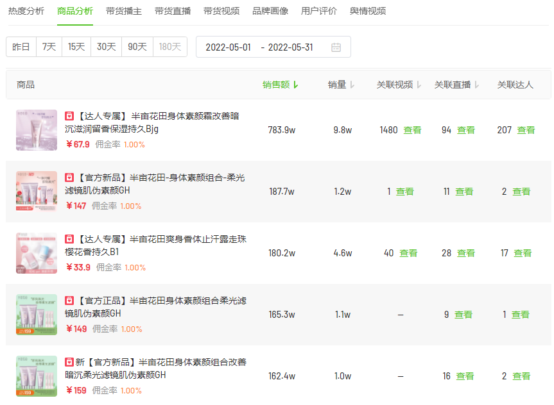Click the end date 2022-05-31 field
Screen dimensions: 554x405
[x=290, y=47]
